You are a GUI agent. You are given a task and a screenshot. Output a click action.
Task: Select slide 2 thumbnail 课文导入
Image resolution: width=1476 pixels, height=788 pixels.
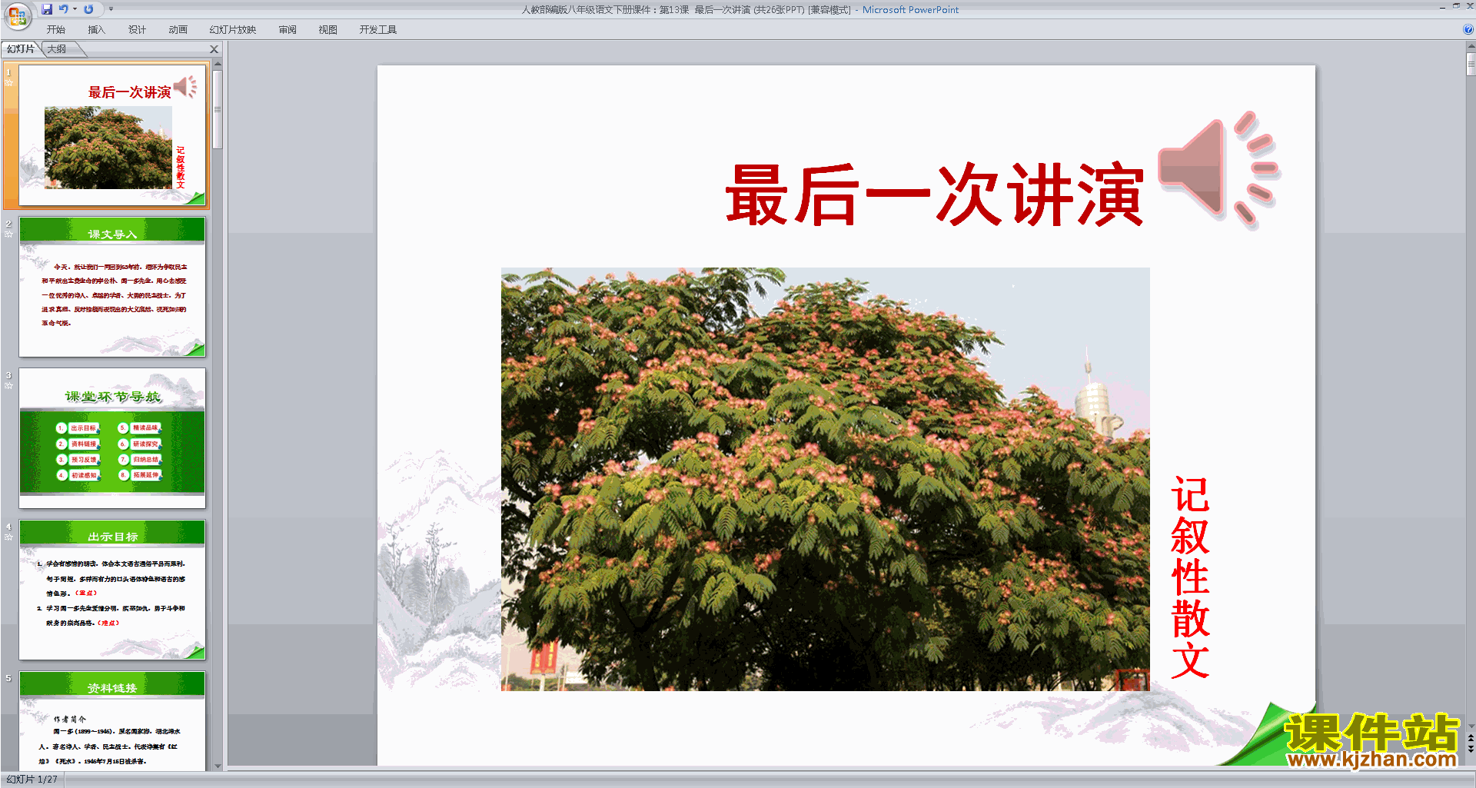(x=112, y=287)
